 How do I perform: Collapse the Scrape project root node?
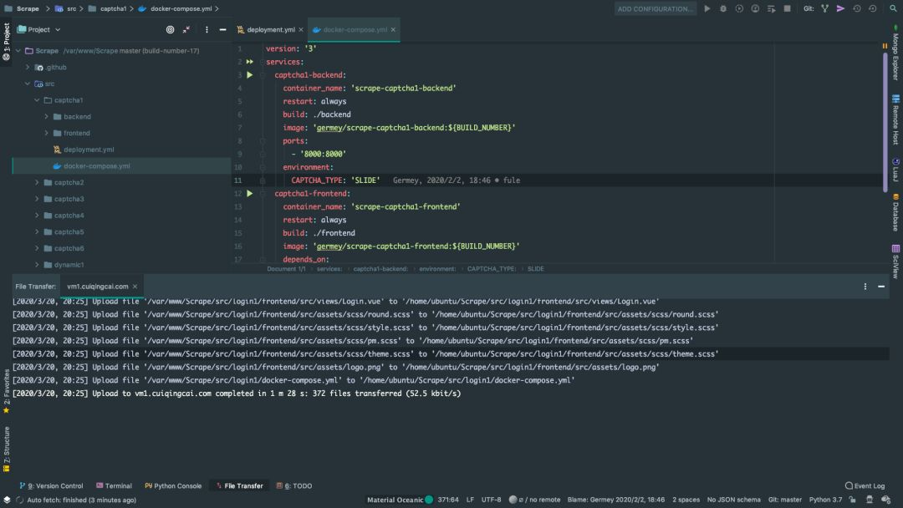(18, 51)
